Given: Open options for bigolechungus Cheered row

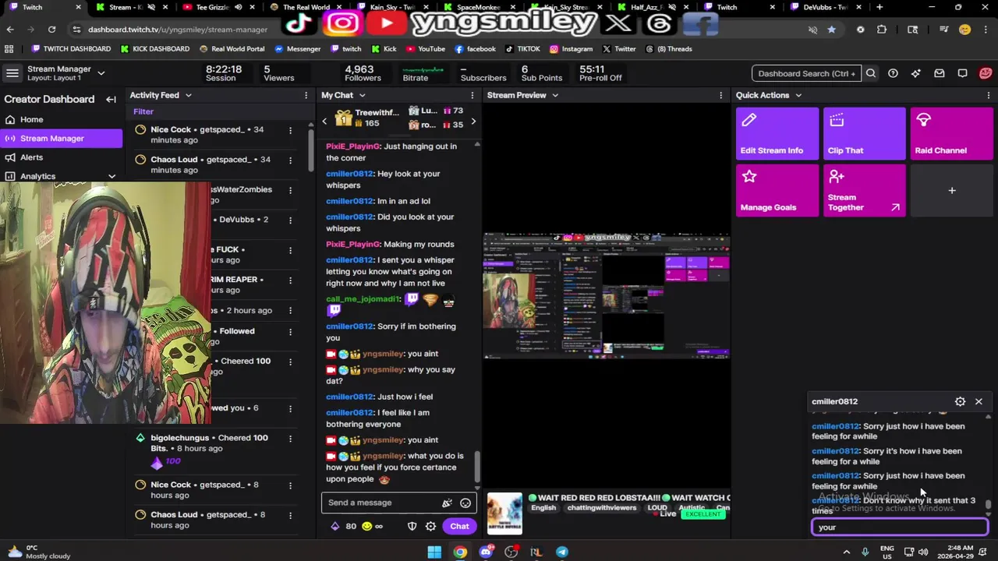Looking at the screenshot, I should 290,438.
